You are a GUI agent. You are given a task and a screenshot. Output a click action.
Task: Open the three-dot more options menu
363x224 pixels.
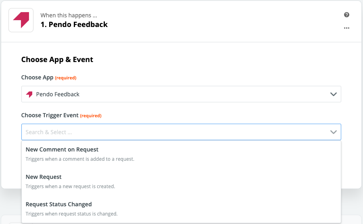click(346, 28)
